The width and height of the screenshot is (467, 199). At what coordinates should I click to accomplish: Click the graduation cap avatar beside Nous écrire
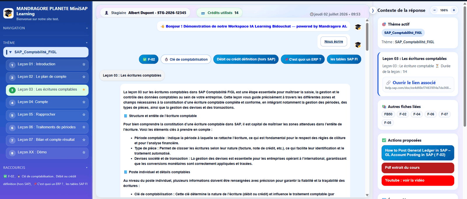click(358, 45)
